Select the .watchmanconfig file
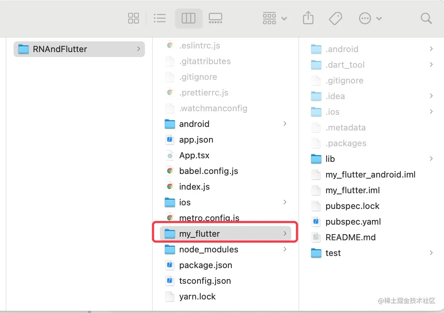This screenshot has height=313, width=444. [x=213, y=108]
